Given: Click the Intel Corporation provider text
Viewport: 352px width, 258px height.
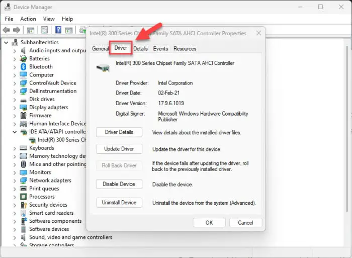Looking at the screenshot, I should (x=175, y=83).
